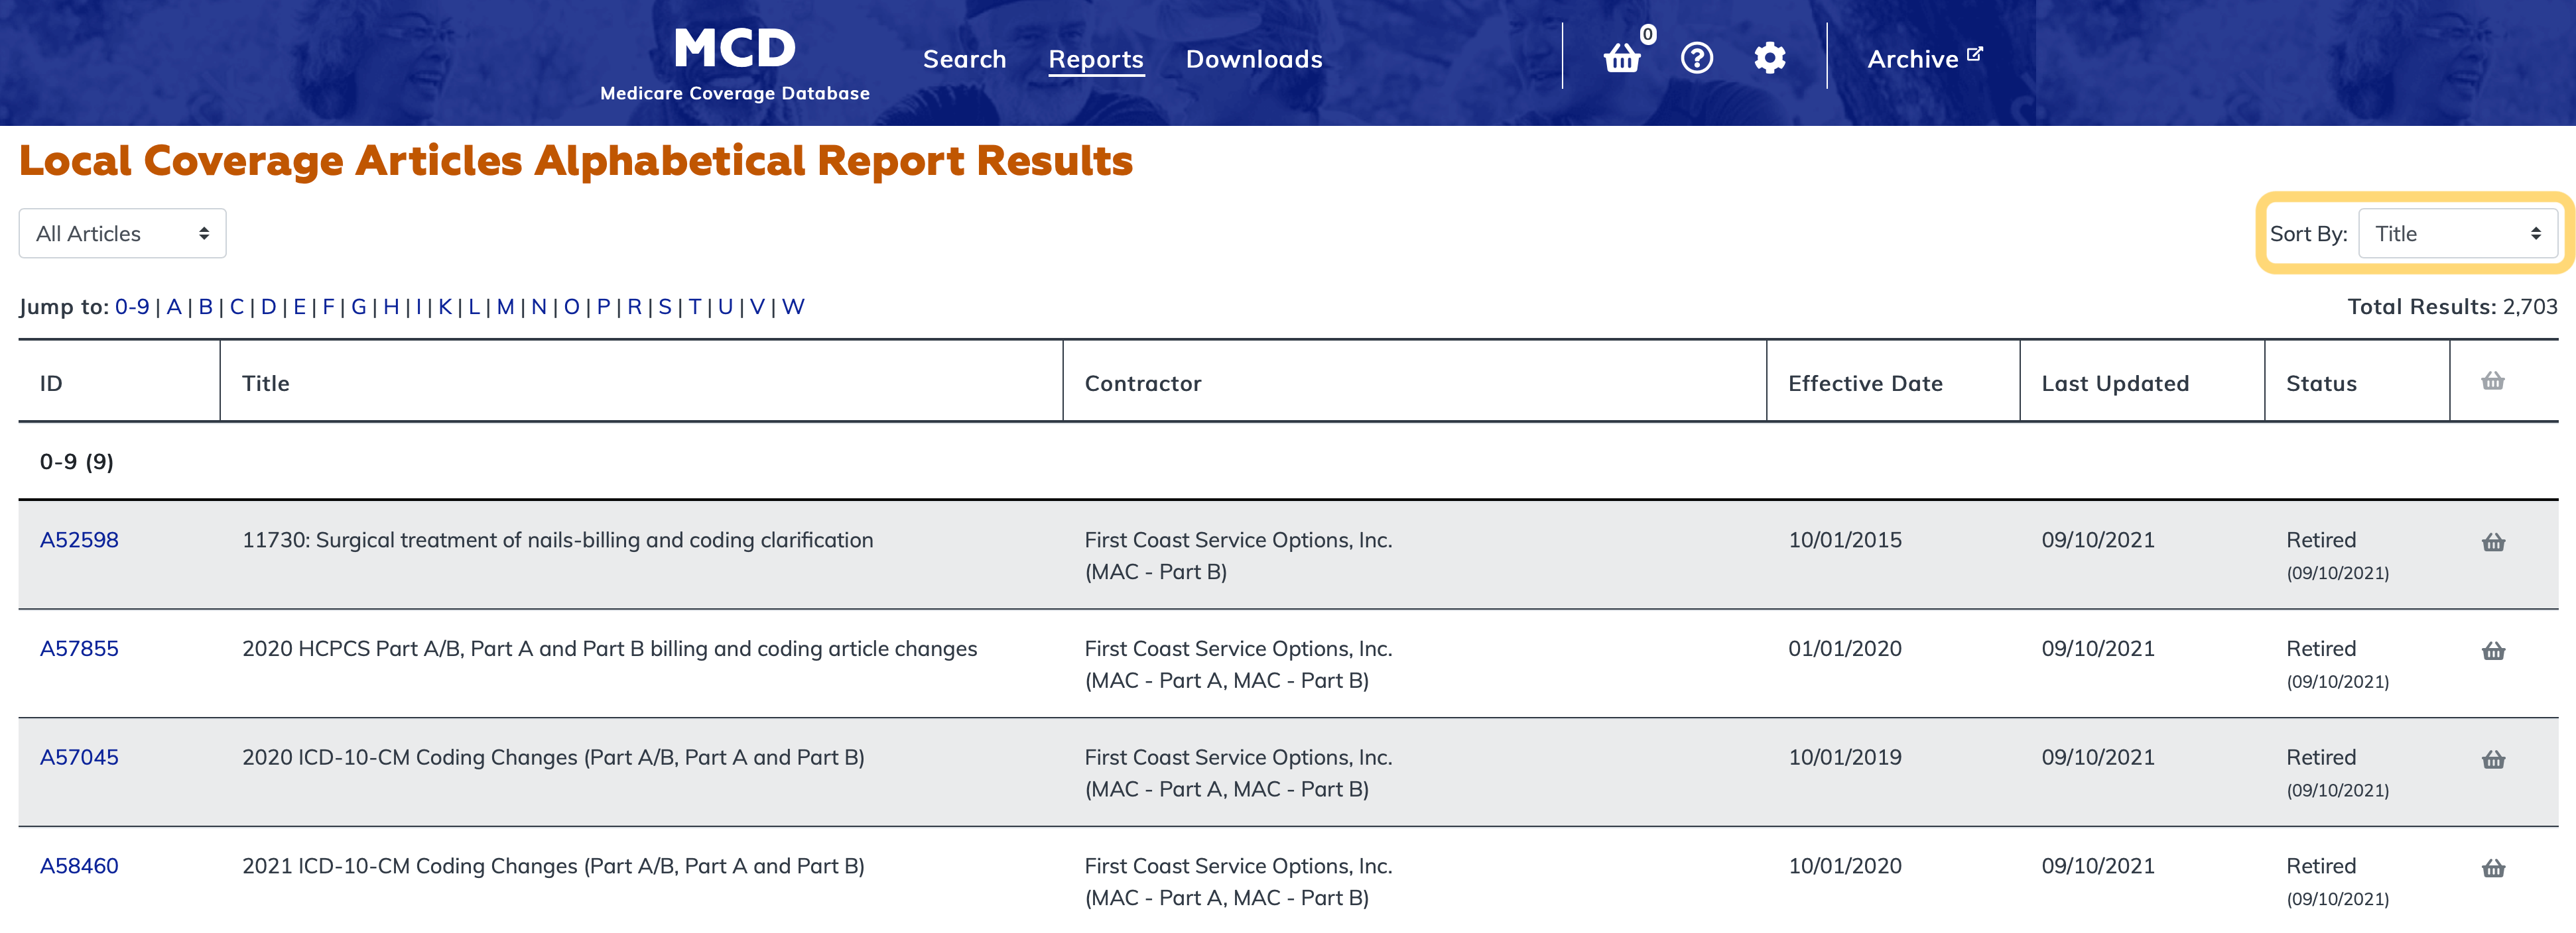The width and height of the screenshot is (2576, 933).
Task: Open settings gear icon in header
Action: (x=1769, y=59)
